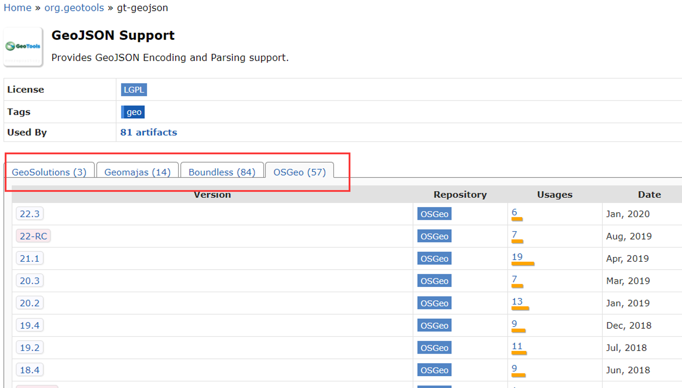
Task: Click the date Jun, 2018
Action: pos(628,370)
